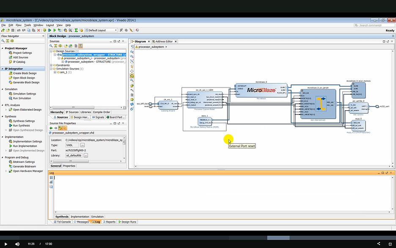Viewport: 396px width, 248px height.
Task: Expand the sim_1 simulation source node
Action: (x=55, y=72)
